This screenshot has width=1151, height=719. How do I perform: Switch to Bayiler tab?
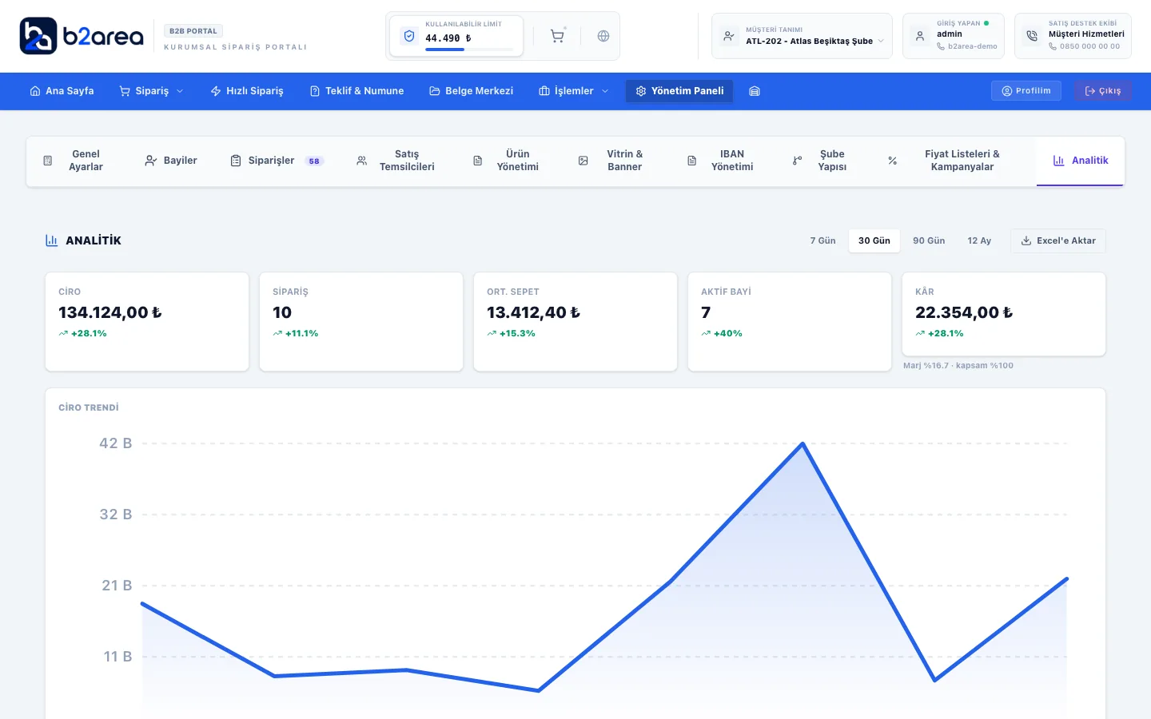[x=171, y=161]
